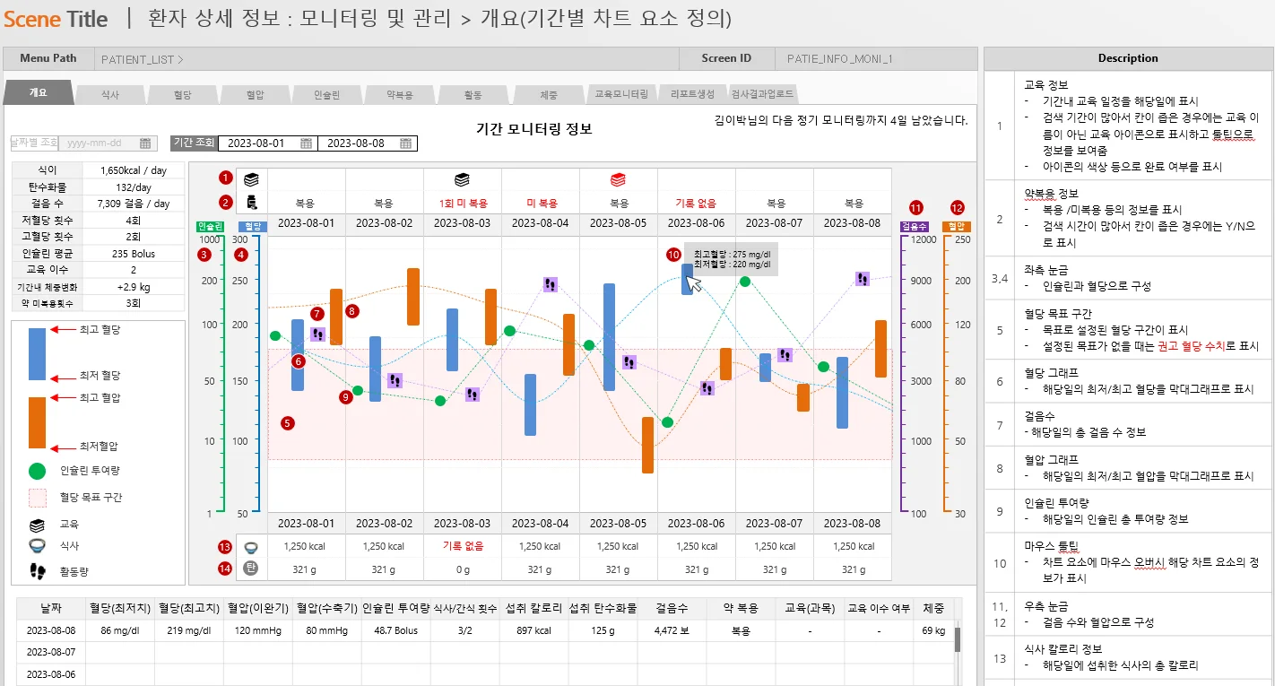Screen dimensions: 1275x686
Task: Click the gray 탄 carbohydrate row icon
Action: coord(251,569)
